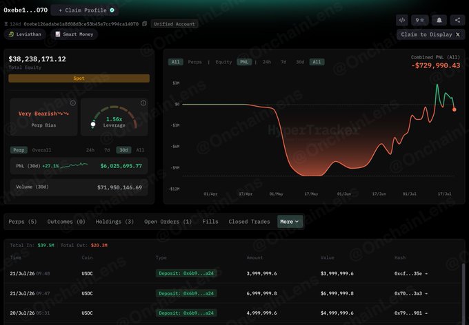This screenshot has width=469, height=325.
Task: Click the Total In $39.5M value
Action: coord(46,245)
